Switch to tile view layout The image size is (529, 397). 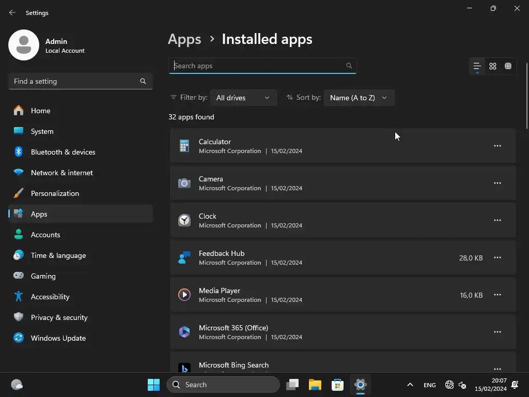pyautogui.click(x=508, y=66)
